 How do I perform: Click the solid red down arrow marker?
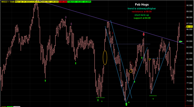click(x=144, y=34)
